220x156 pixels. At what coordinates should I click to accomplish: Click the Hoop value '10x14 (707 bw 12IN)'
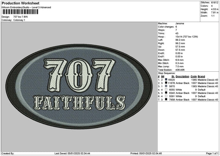pos(187,36)
